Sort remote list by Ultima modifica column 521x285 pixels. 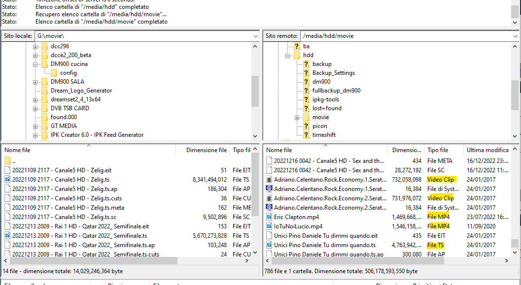click(487, 150)
